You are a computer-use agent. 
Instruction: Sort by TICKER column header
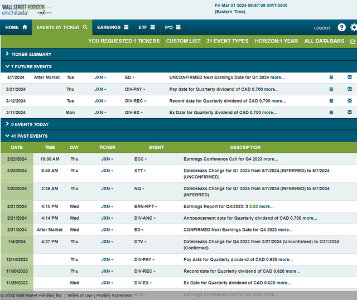pos(107,148)
